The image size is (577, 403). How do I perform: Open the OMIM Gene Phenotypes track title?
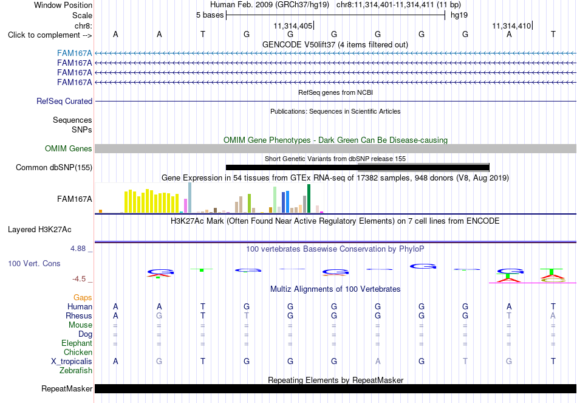coord(335,140)
